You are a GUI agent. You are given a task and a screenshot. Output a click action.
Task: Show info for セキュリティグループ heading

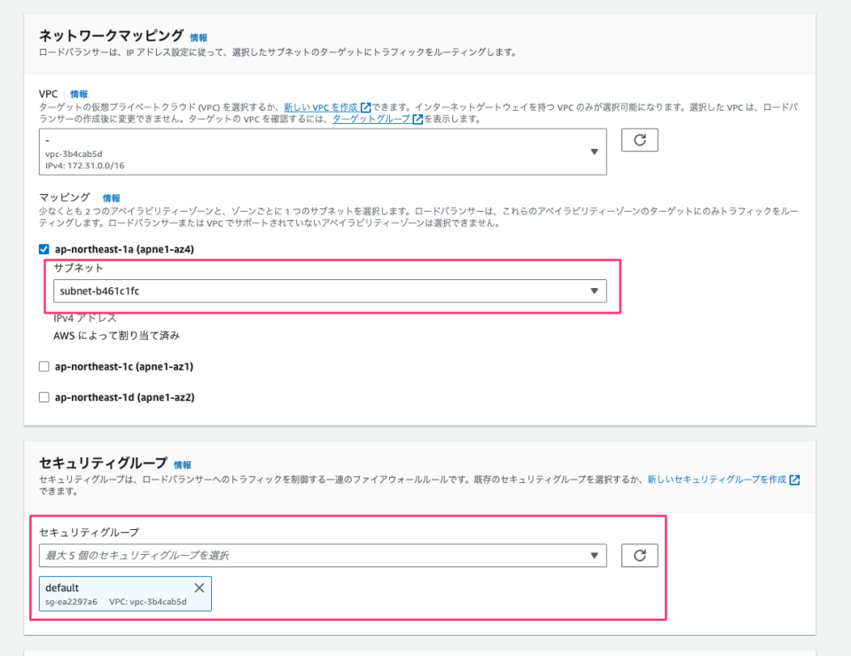click(183, 465)
